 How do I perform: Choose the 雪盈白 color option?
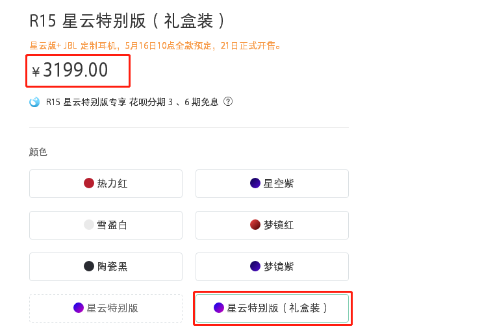coord(106,225)
